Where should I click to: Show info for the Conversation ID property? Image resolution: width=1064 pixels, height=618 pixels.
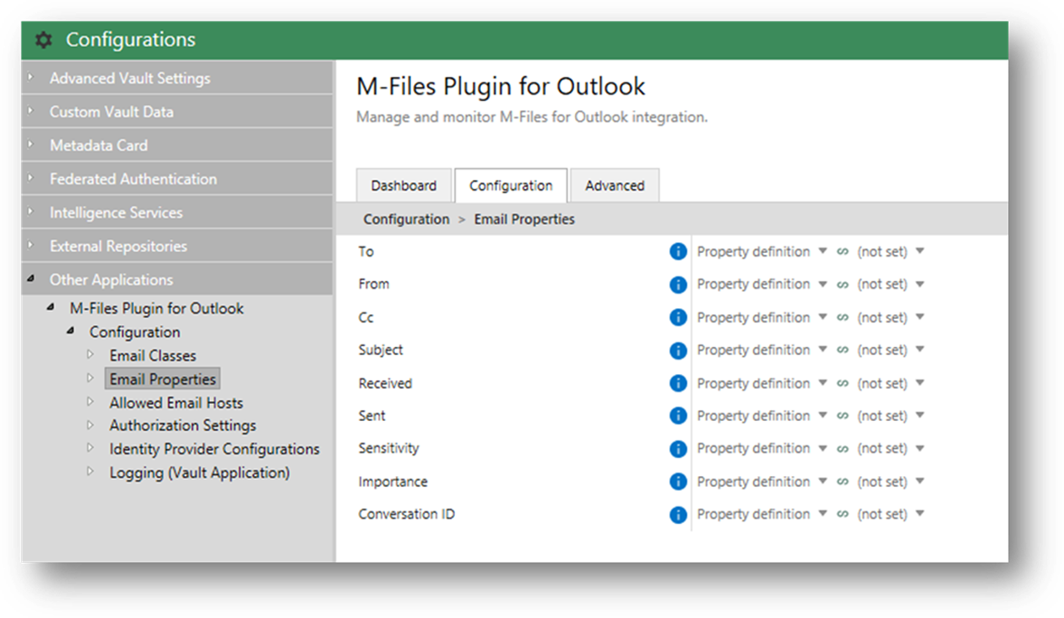click(678, 514)
